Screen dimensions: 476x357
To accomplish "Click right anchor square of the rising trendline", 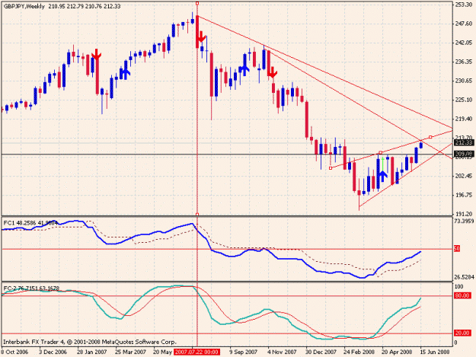I will pos(430,138).
